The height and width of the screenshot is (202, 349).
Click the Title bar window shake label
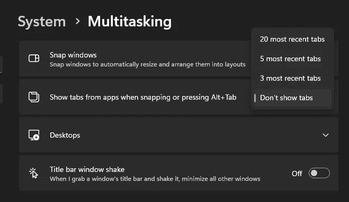click(x=87, y=169)
